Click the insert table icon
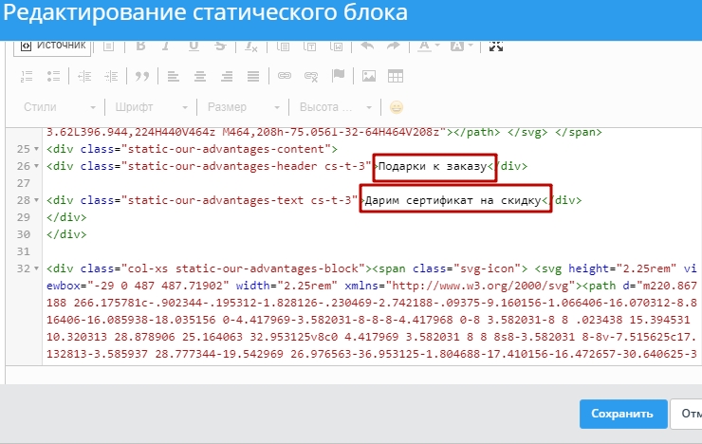This screenshot has height=444, width=702. coord(396,76)
